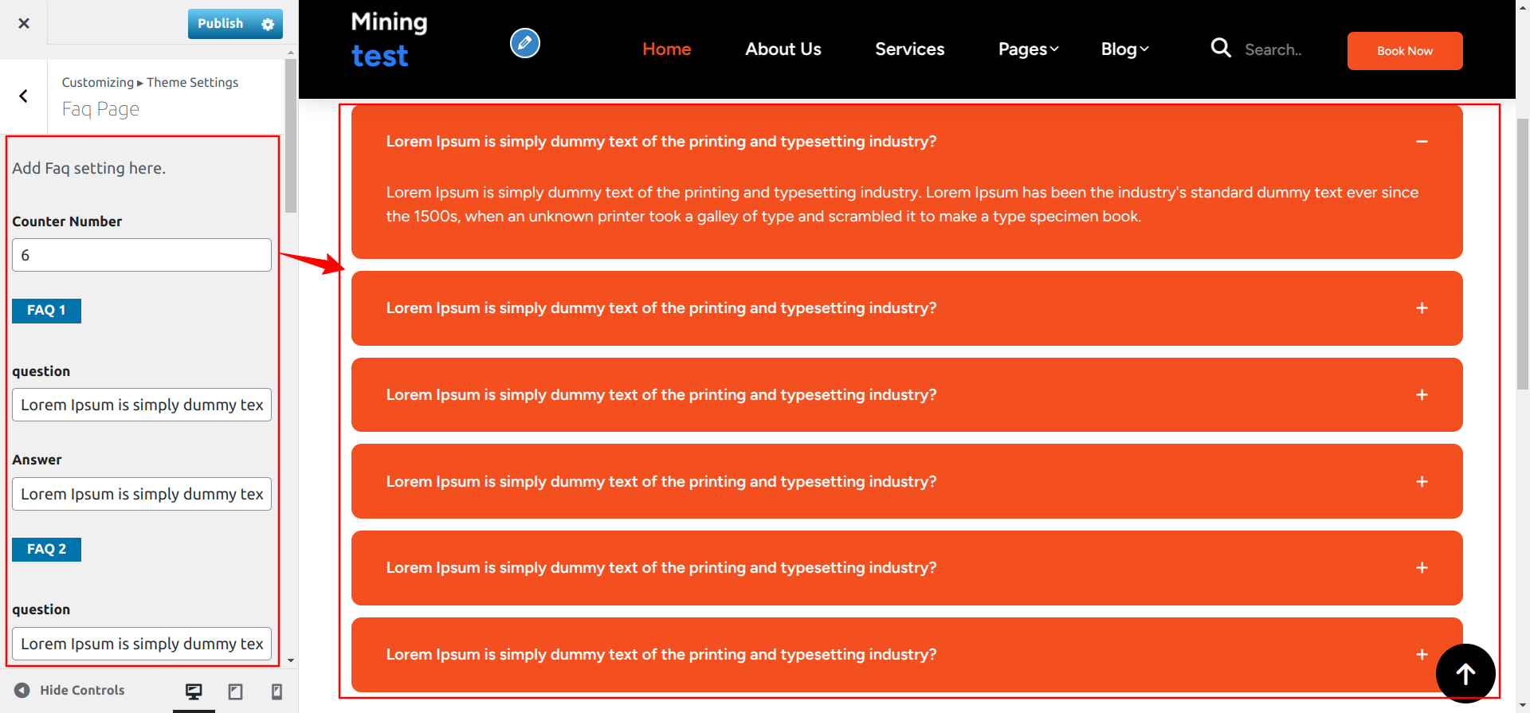The height and width of the screenshot is (713, 1530).
Task: Click the search magnifier icon
Action: 1220,49
